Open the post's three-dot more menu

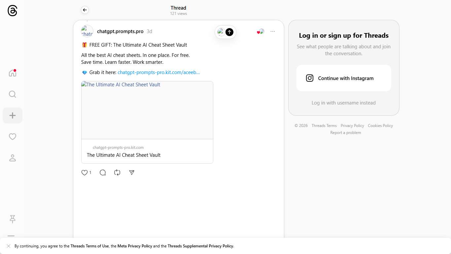[273, 31]
